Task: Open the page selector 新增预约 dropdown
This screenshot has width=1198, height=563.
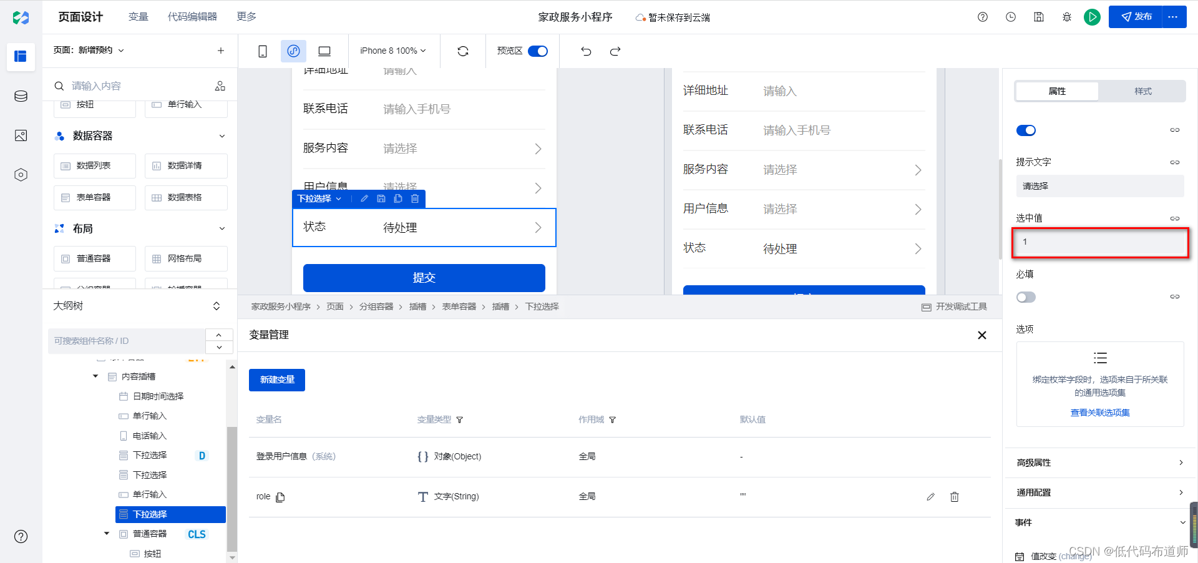Action: click(89, 50)
